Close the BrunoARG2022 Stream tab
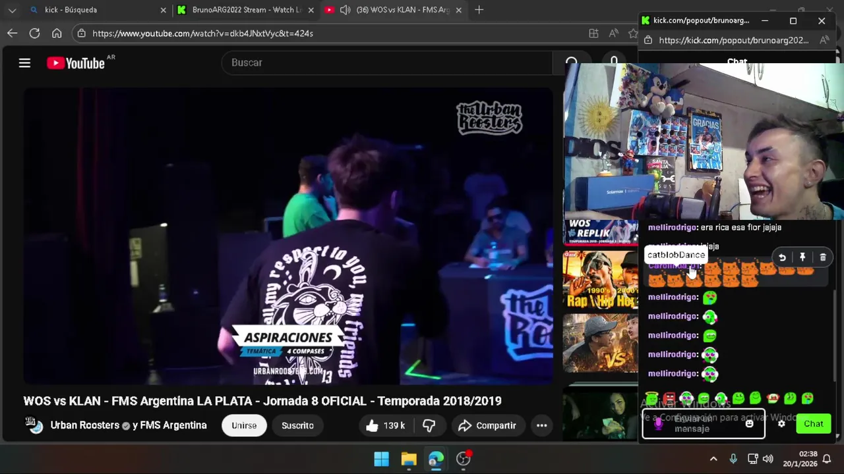 point(311,10)
